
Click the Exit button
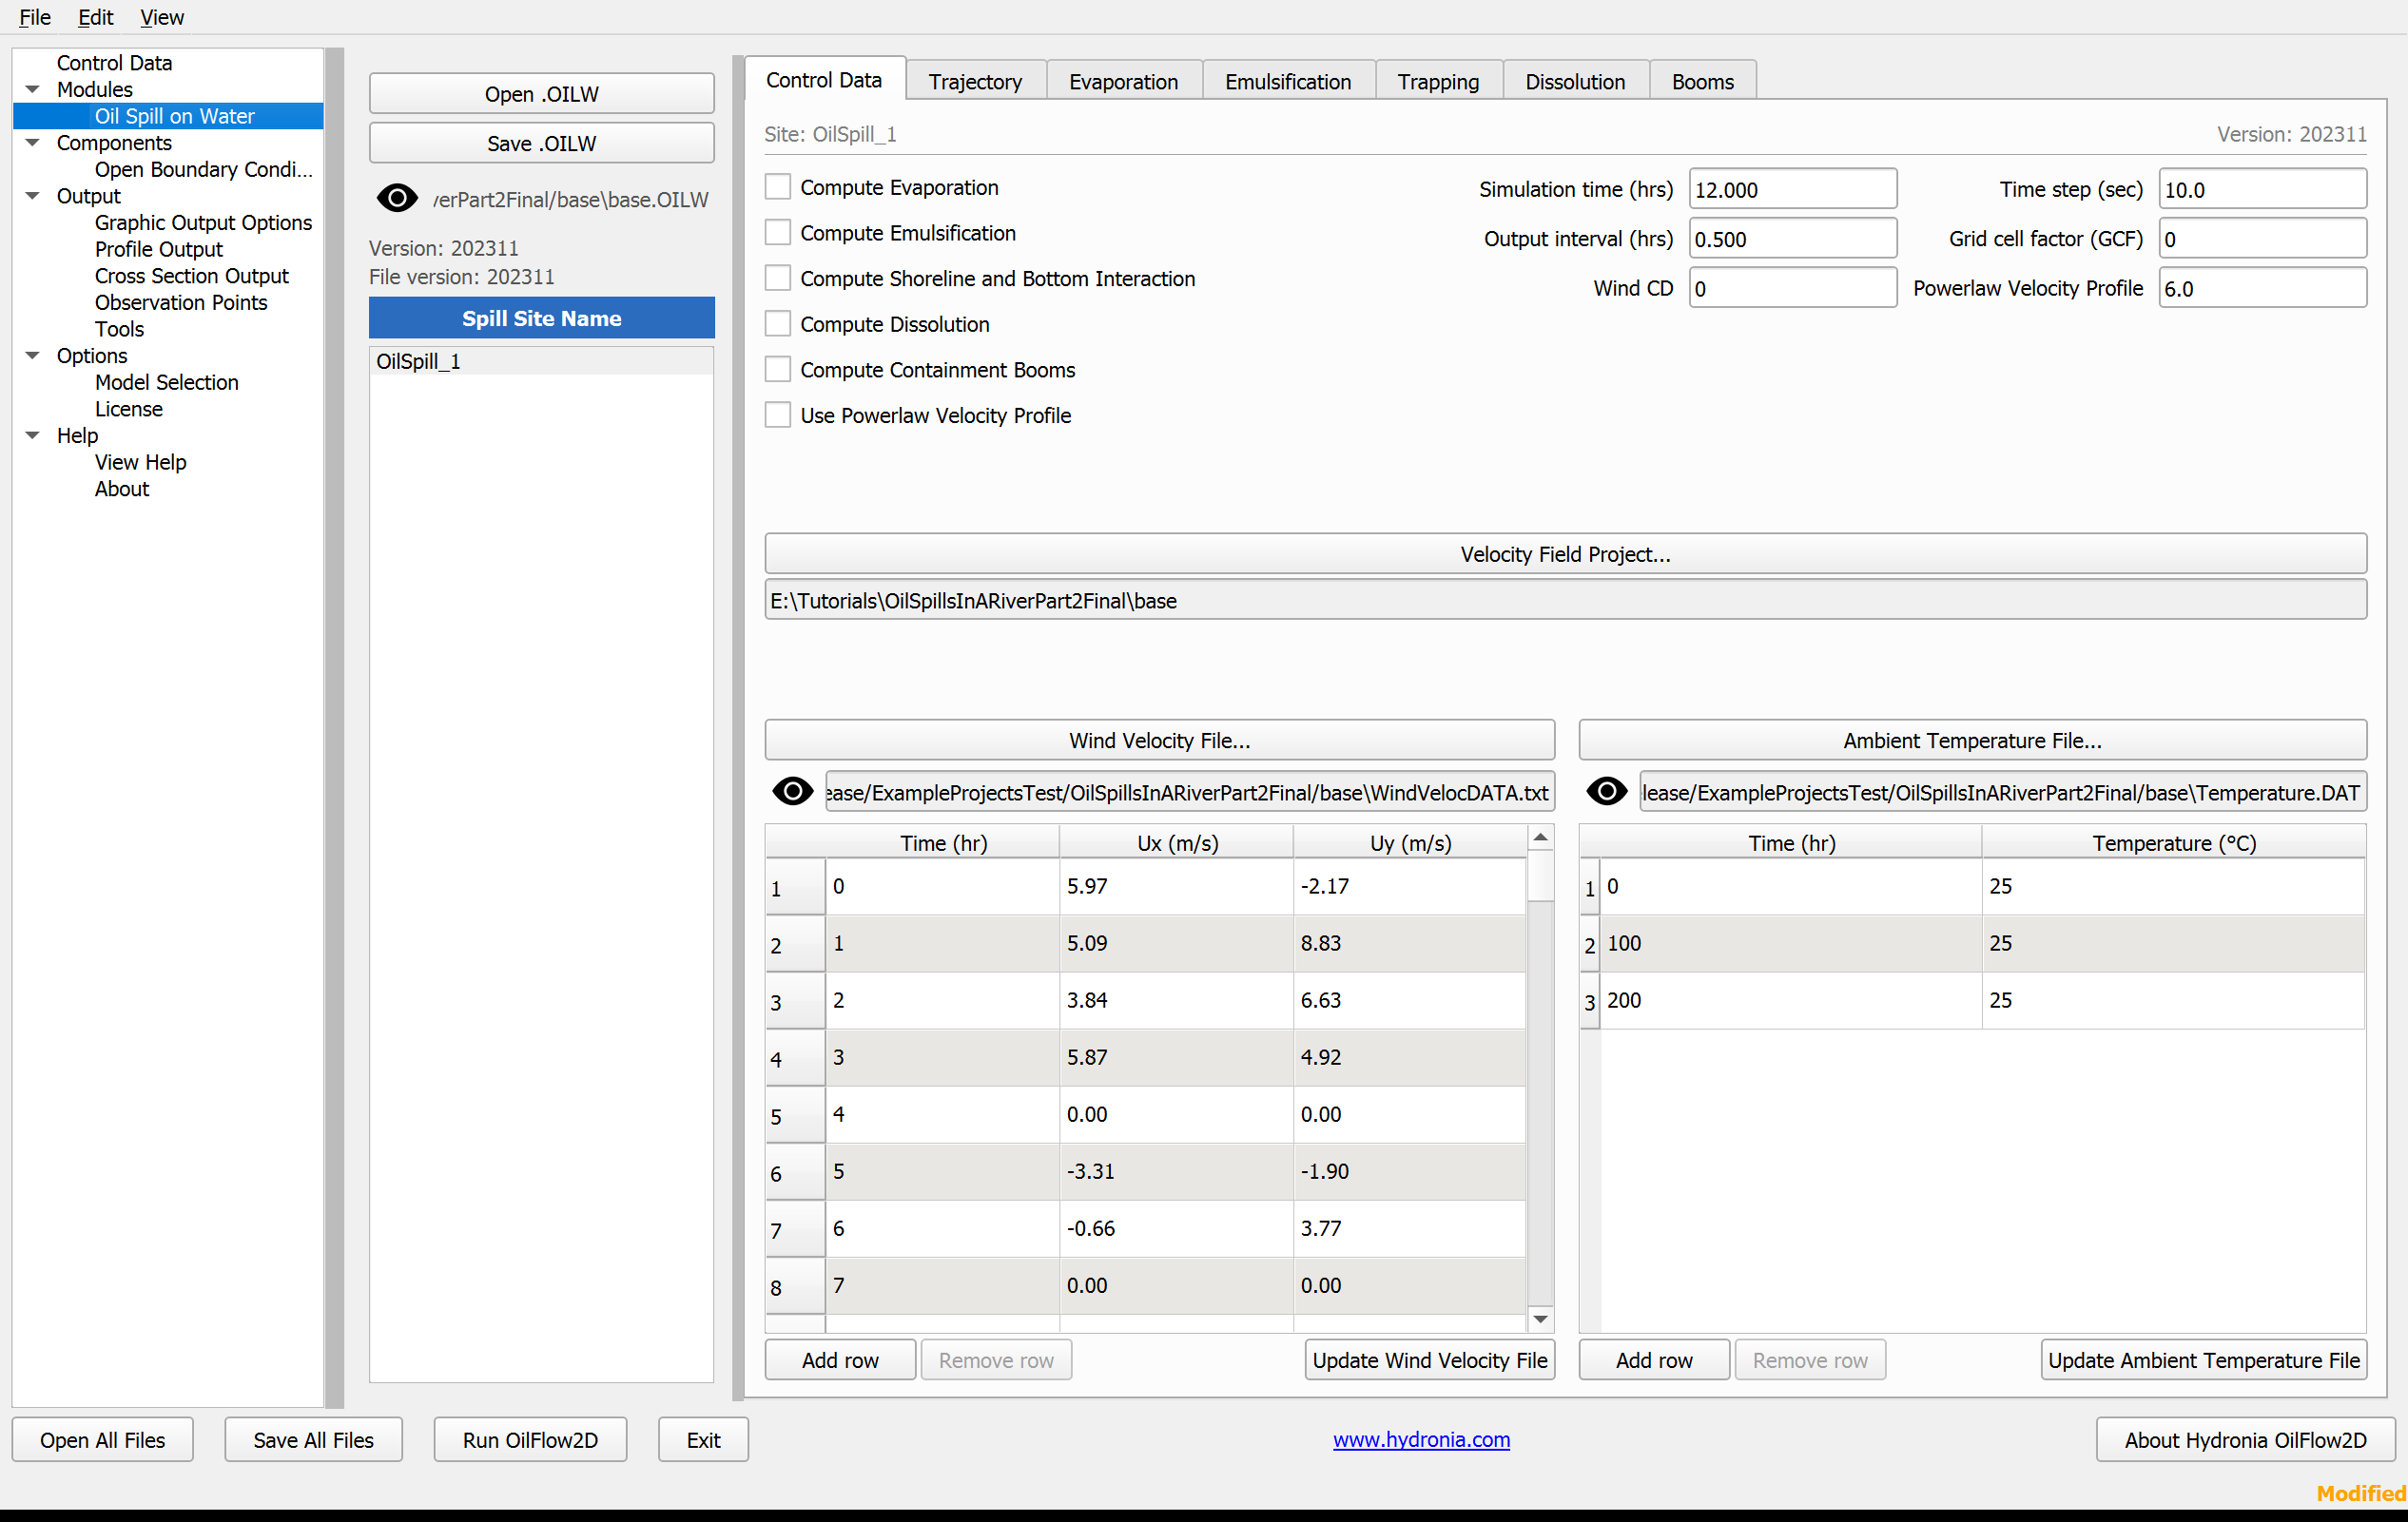tap(703, 1439)
